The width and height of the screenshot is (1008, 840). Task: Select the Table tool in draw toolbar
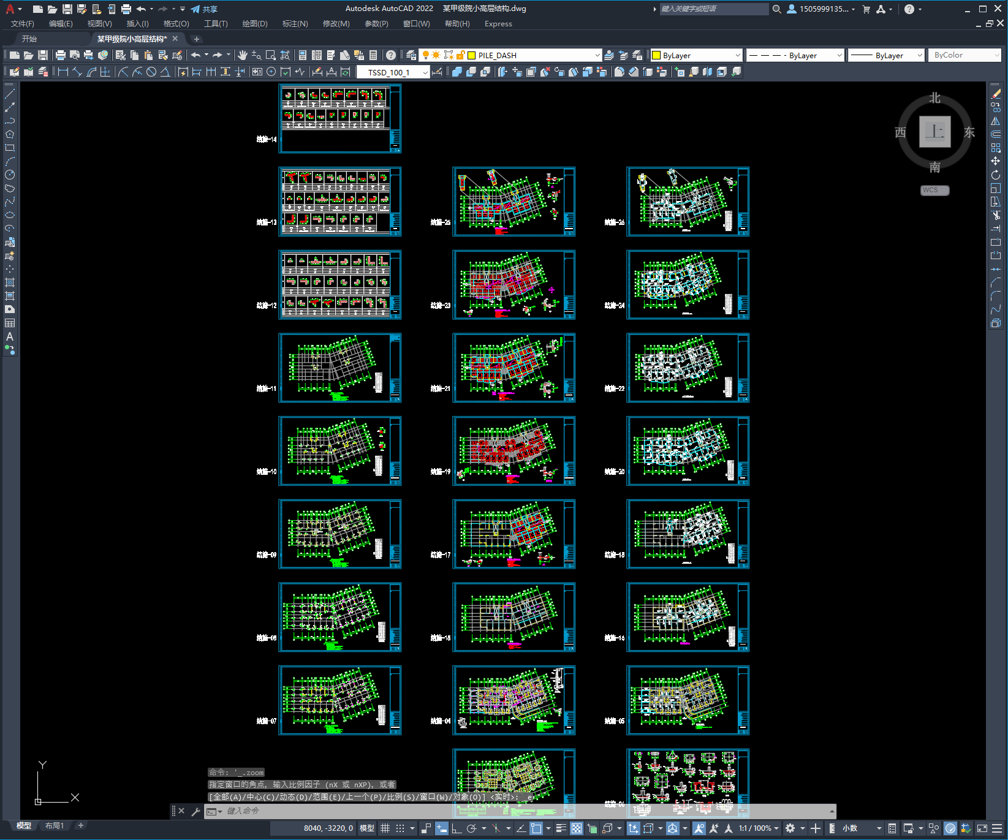tap(10, 323)
